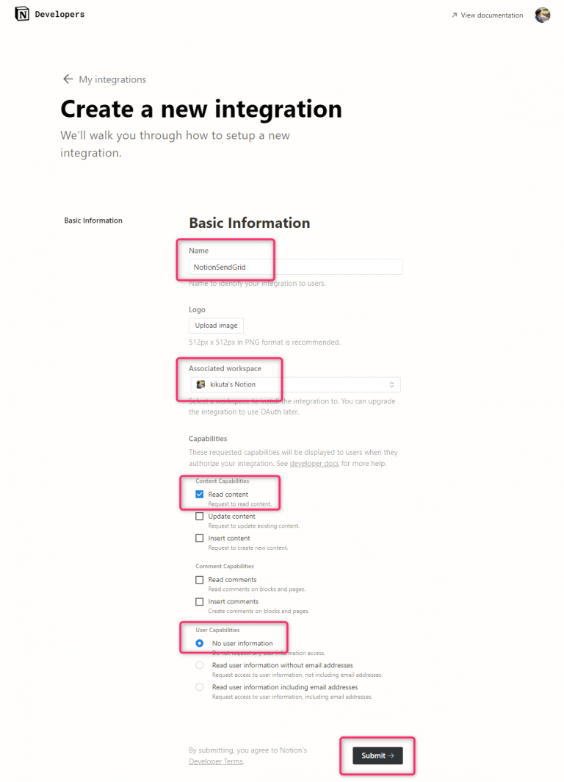
Task: Check the Insert content capability
Action: pyautogui.click(x=199, y=537)
